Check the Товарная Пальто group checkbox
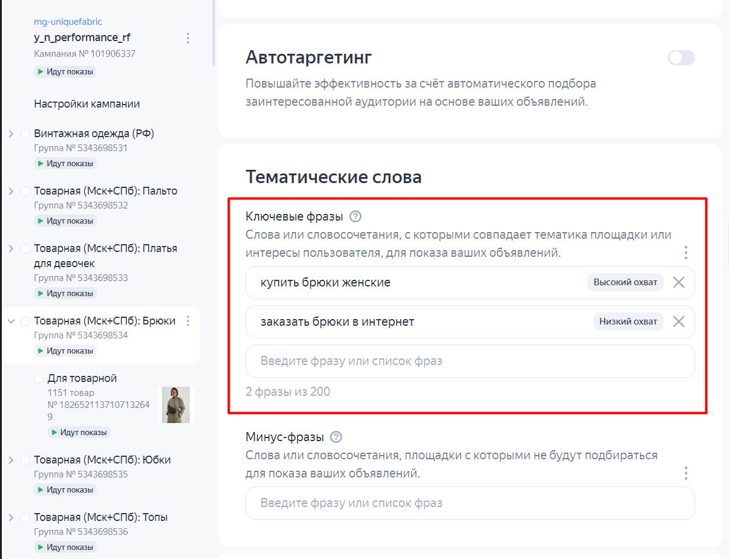 click(25, 191)
